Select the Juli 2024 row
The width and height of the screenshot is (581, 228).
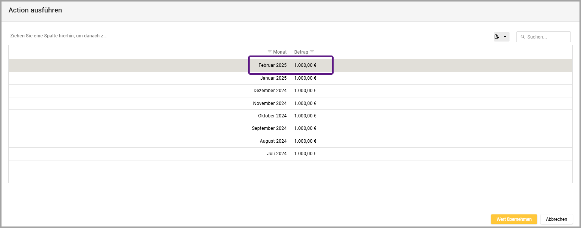(277, 154)
